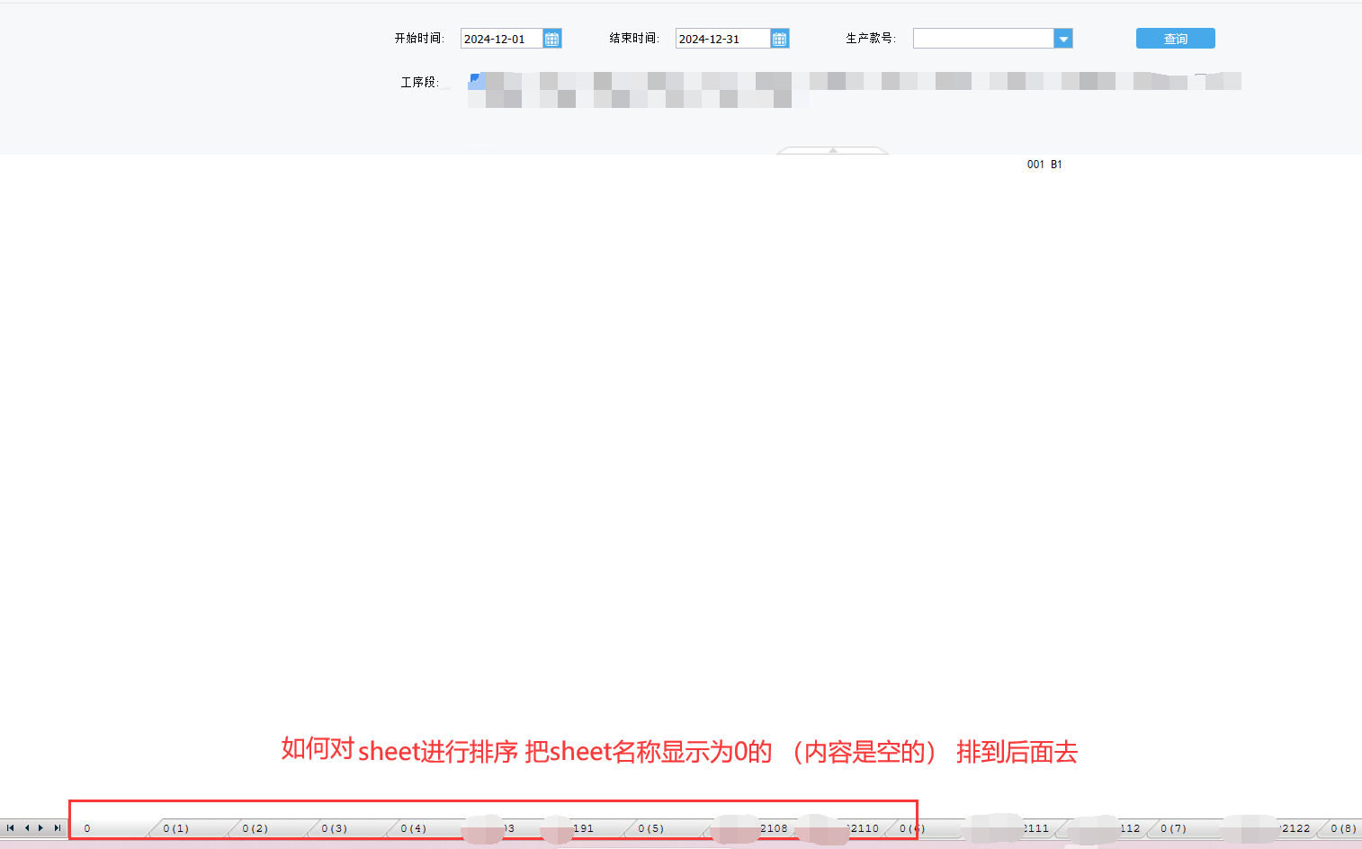Click the 生产款号 text input box
Screen dimensions: 1362x849
pyautogui.click(x=982, y=39)
